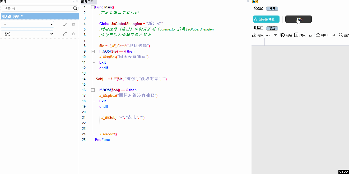Click the 查找 search icon in data toolbar

click(341, 35)
